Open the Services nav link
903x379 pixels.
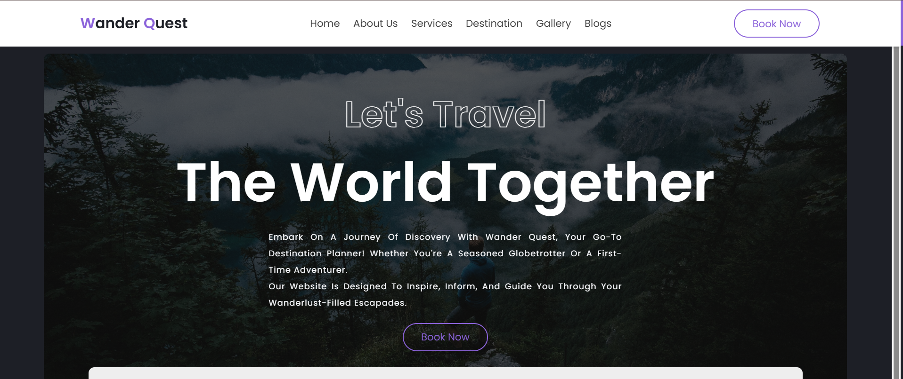[431, 24]
